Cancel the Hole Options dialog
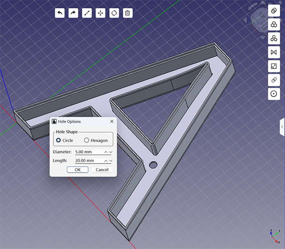The width and height of the screenshot is (285, 249). click(102, 170)
